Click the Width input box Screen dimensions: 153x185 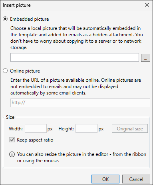pos(36,128)
